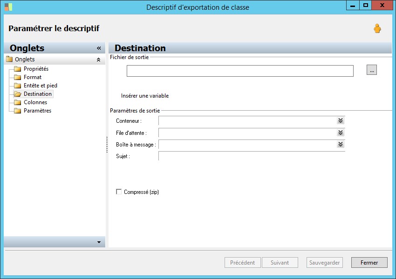Switch to the Paramètres tab
The width and height of the screenshot is (396, 279).
tap(37, 110)
